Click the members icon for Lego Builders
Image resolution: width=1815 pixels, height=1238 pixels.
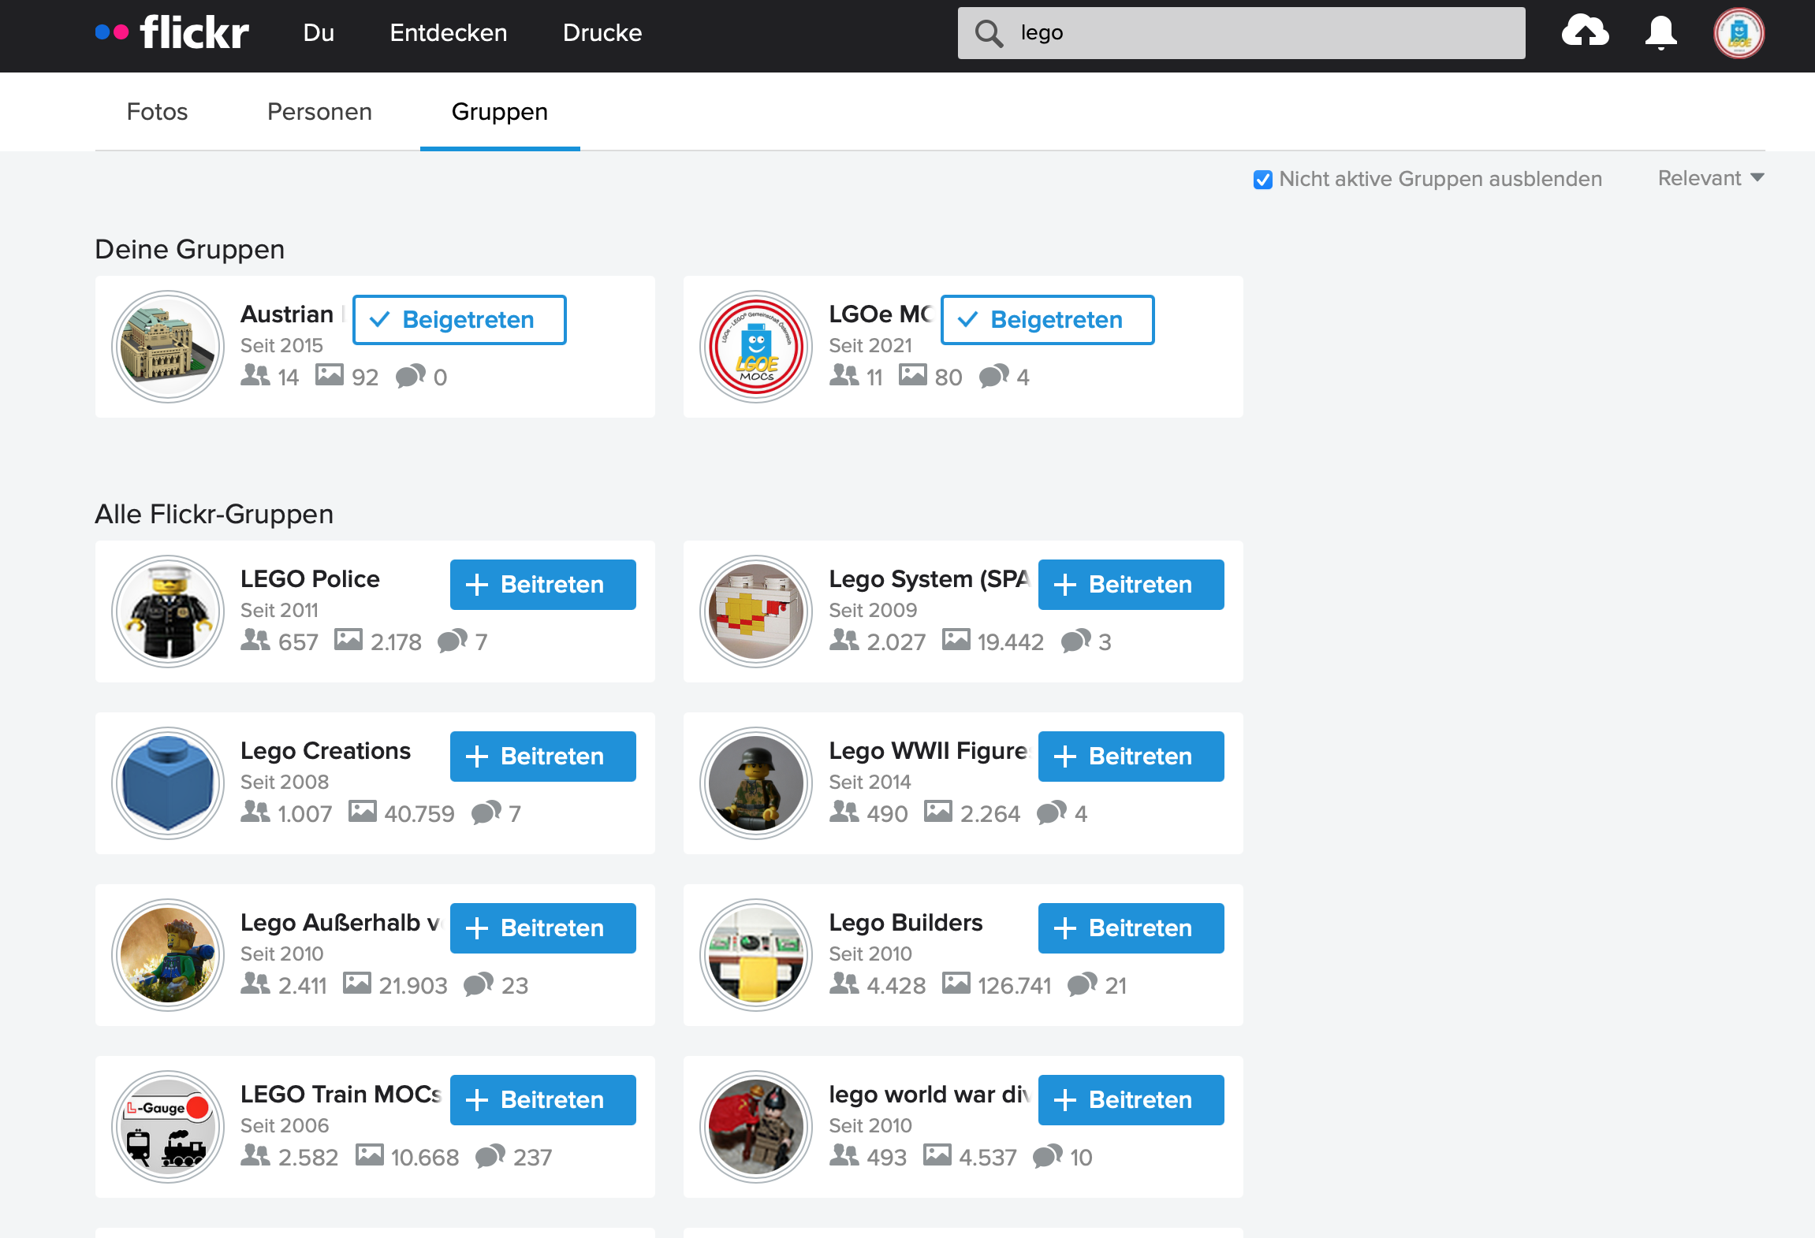click(844, 983)
